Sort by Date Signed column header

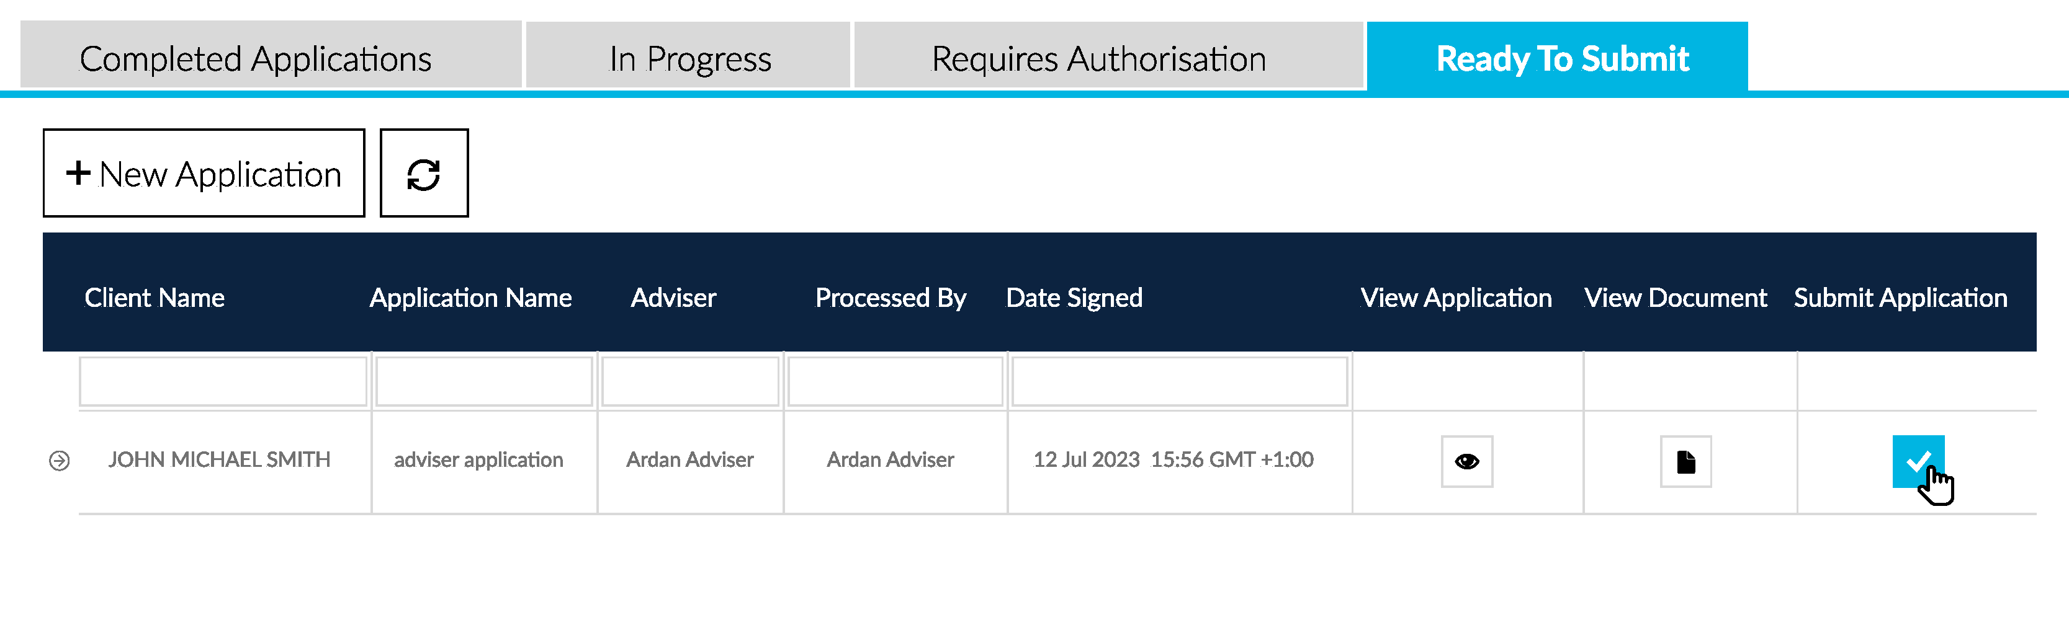pyautogui.click(x=1073, y=298)
